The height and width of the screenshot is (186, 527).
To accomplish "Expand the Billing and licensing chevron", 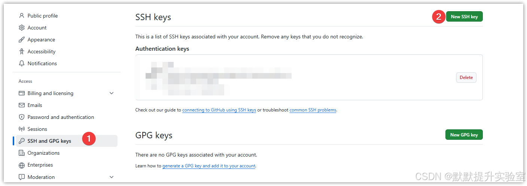I will pos(112,93).
